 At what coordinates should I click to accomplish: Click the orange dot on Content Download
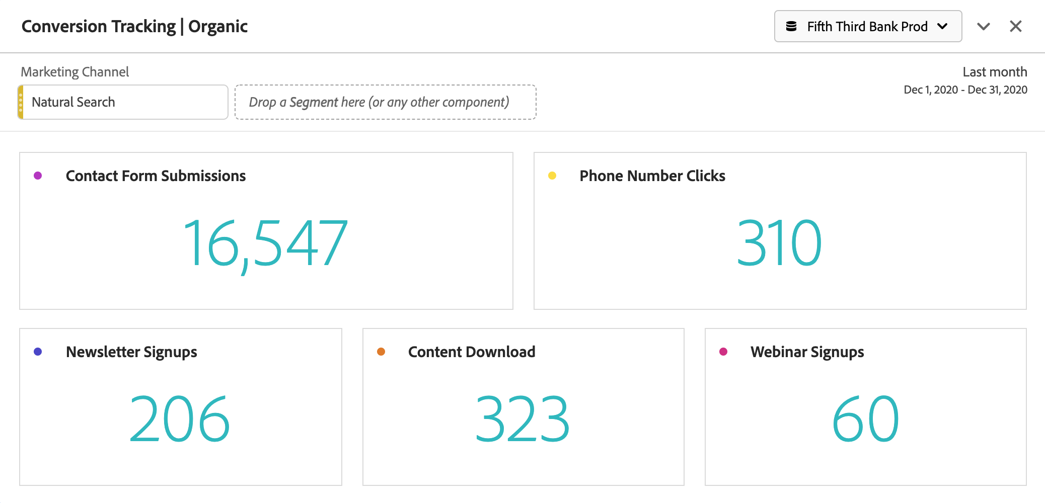(x=381, y=352)
